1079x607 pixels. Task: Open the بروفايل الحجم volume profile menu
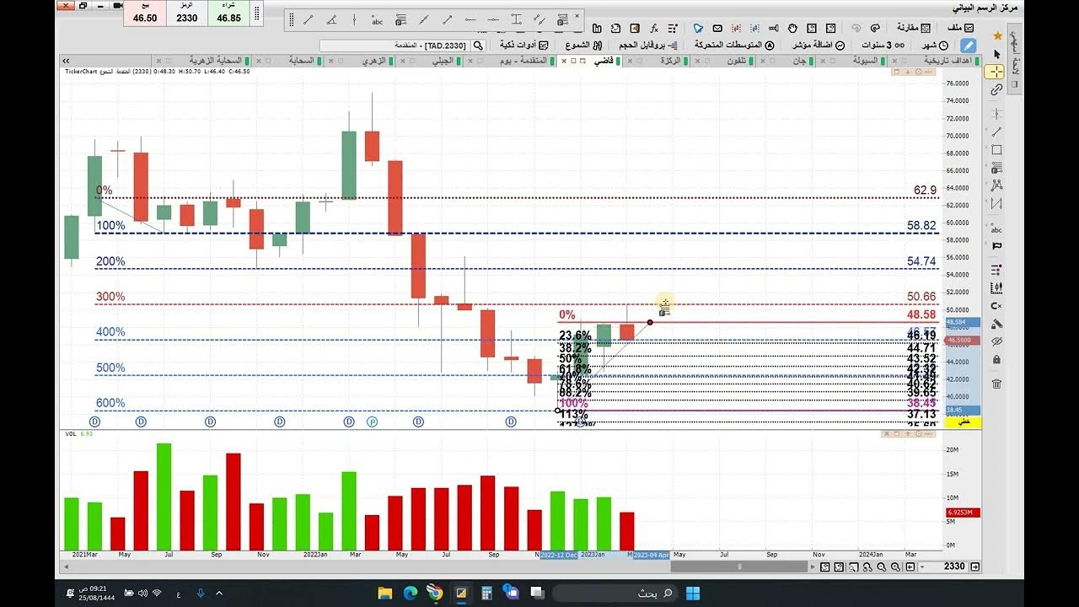point(648,45)
